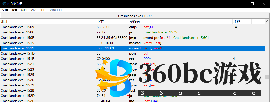Close the 内存浏览器 window
This screenshot has width=270, height=102.
(x=264, y=4)
